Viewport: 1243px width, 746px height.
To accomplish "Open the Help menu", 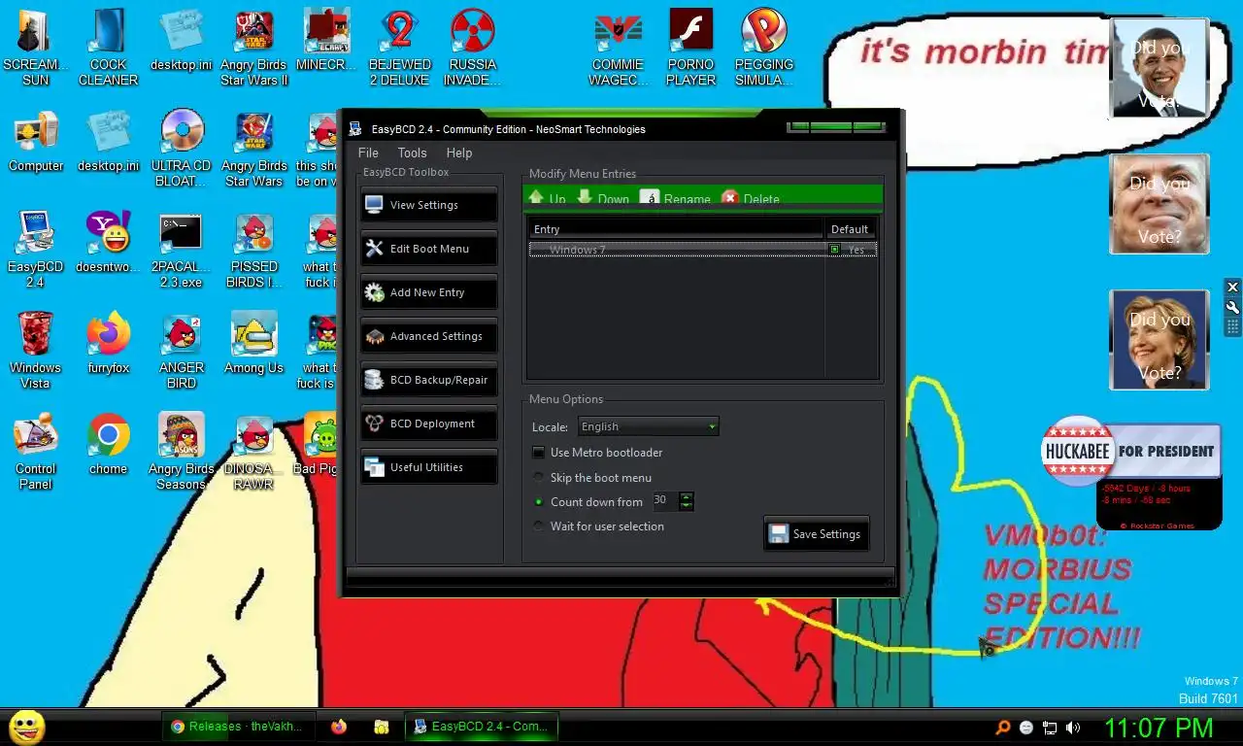I will pyautogui.click(x=459, y=153).
